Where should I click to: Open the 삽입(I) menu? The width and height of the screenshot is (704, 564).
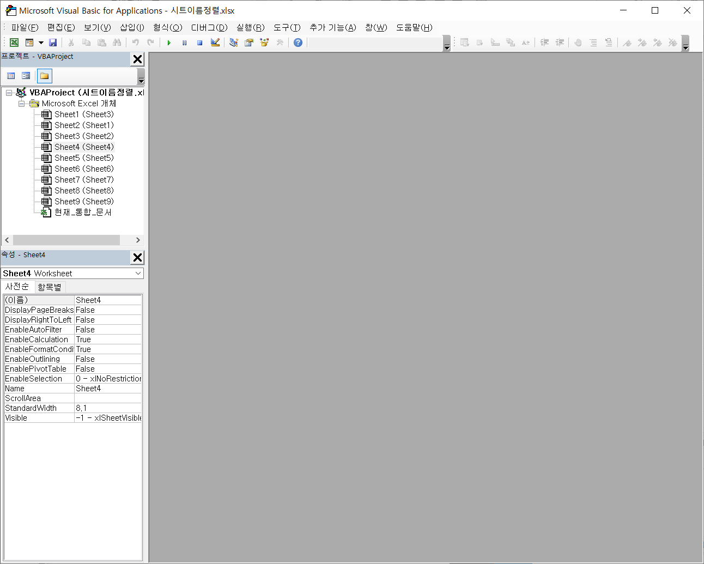pos(132,27)
